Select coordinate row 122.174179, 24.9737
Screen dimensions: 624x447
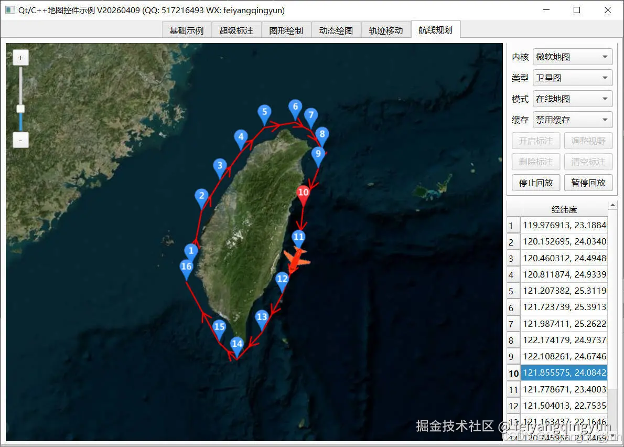(564, 340)
